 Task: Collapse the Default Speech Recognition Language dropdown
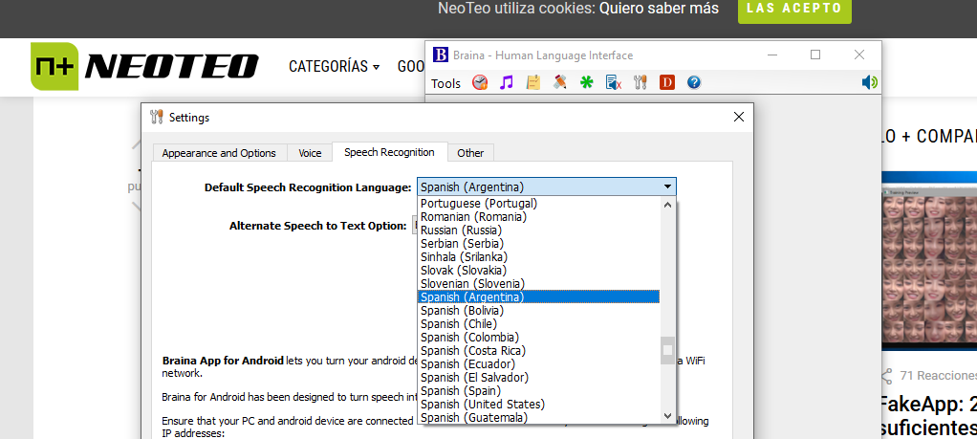(x=667, y=187)
